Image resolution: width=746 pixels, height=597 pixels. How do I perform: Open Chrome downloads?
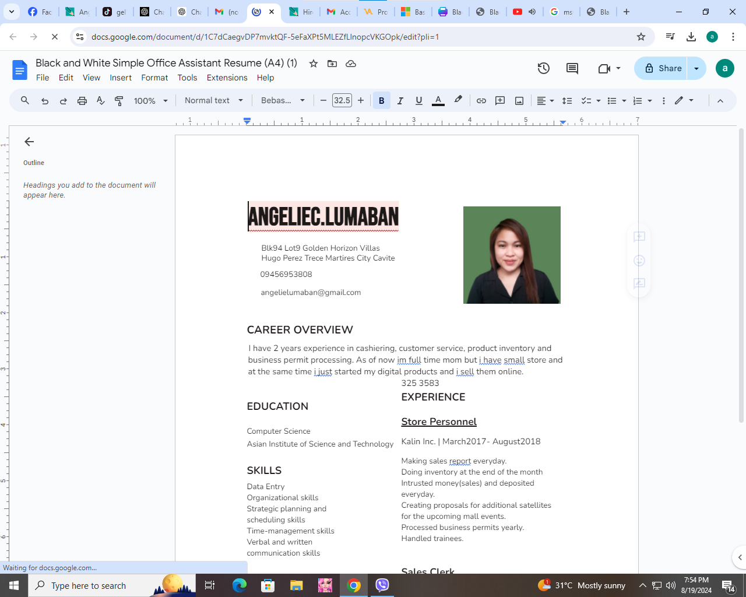pyautogui.click(x=691, y=37)
